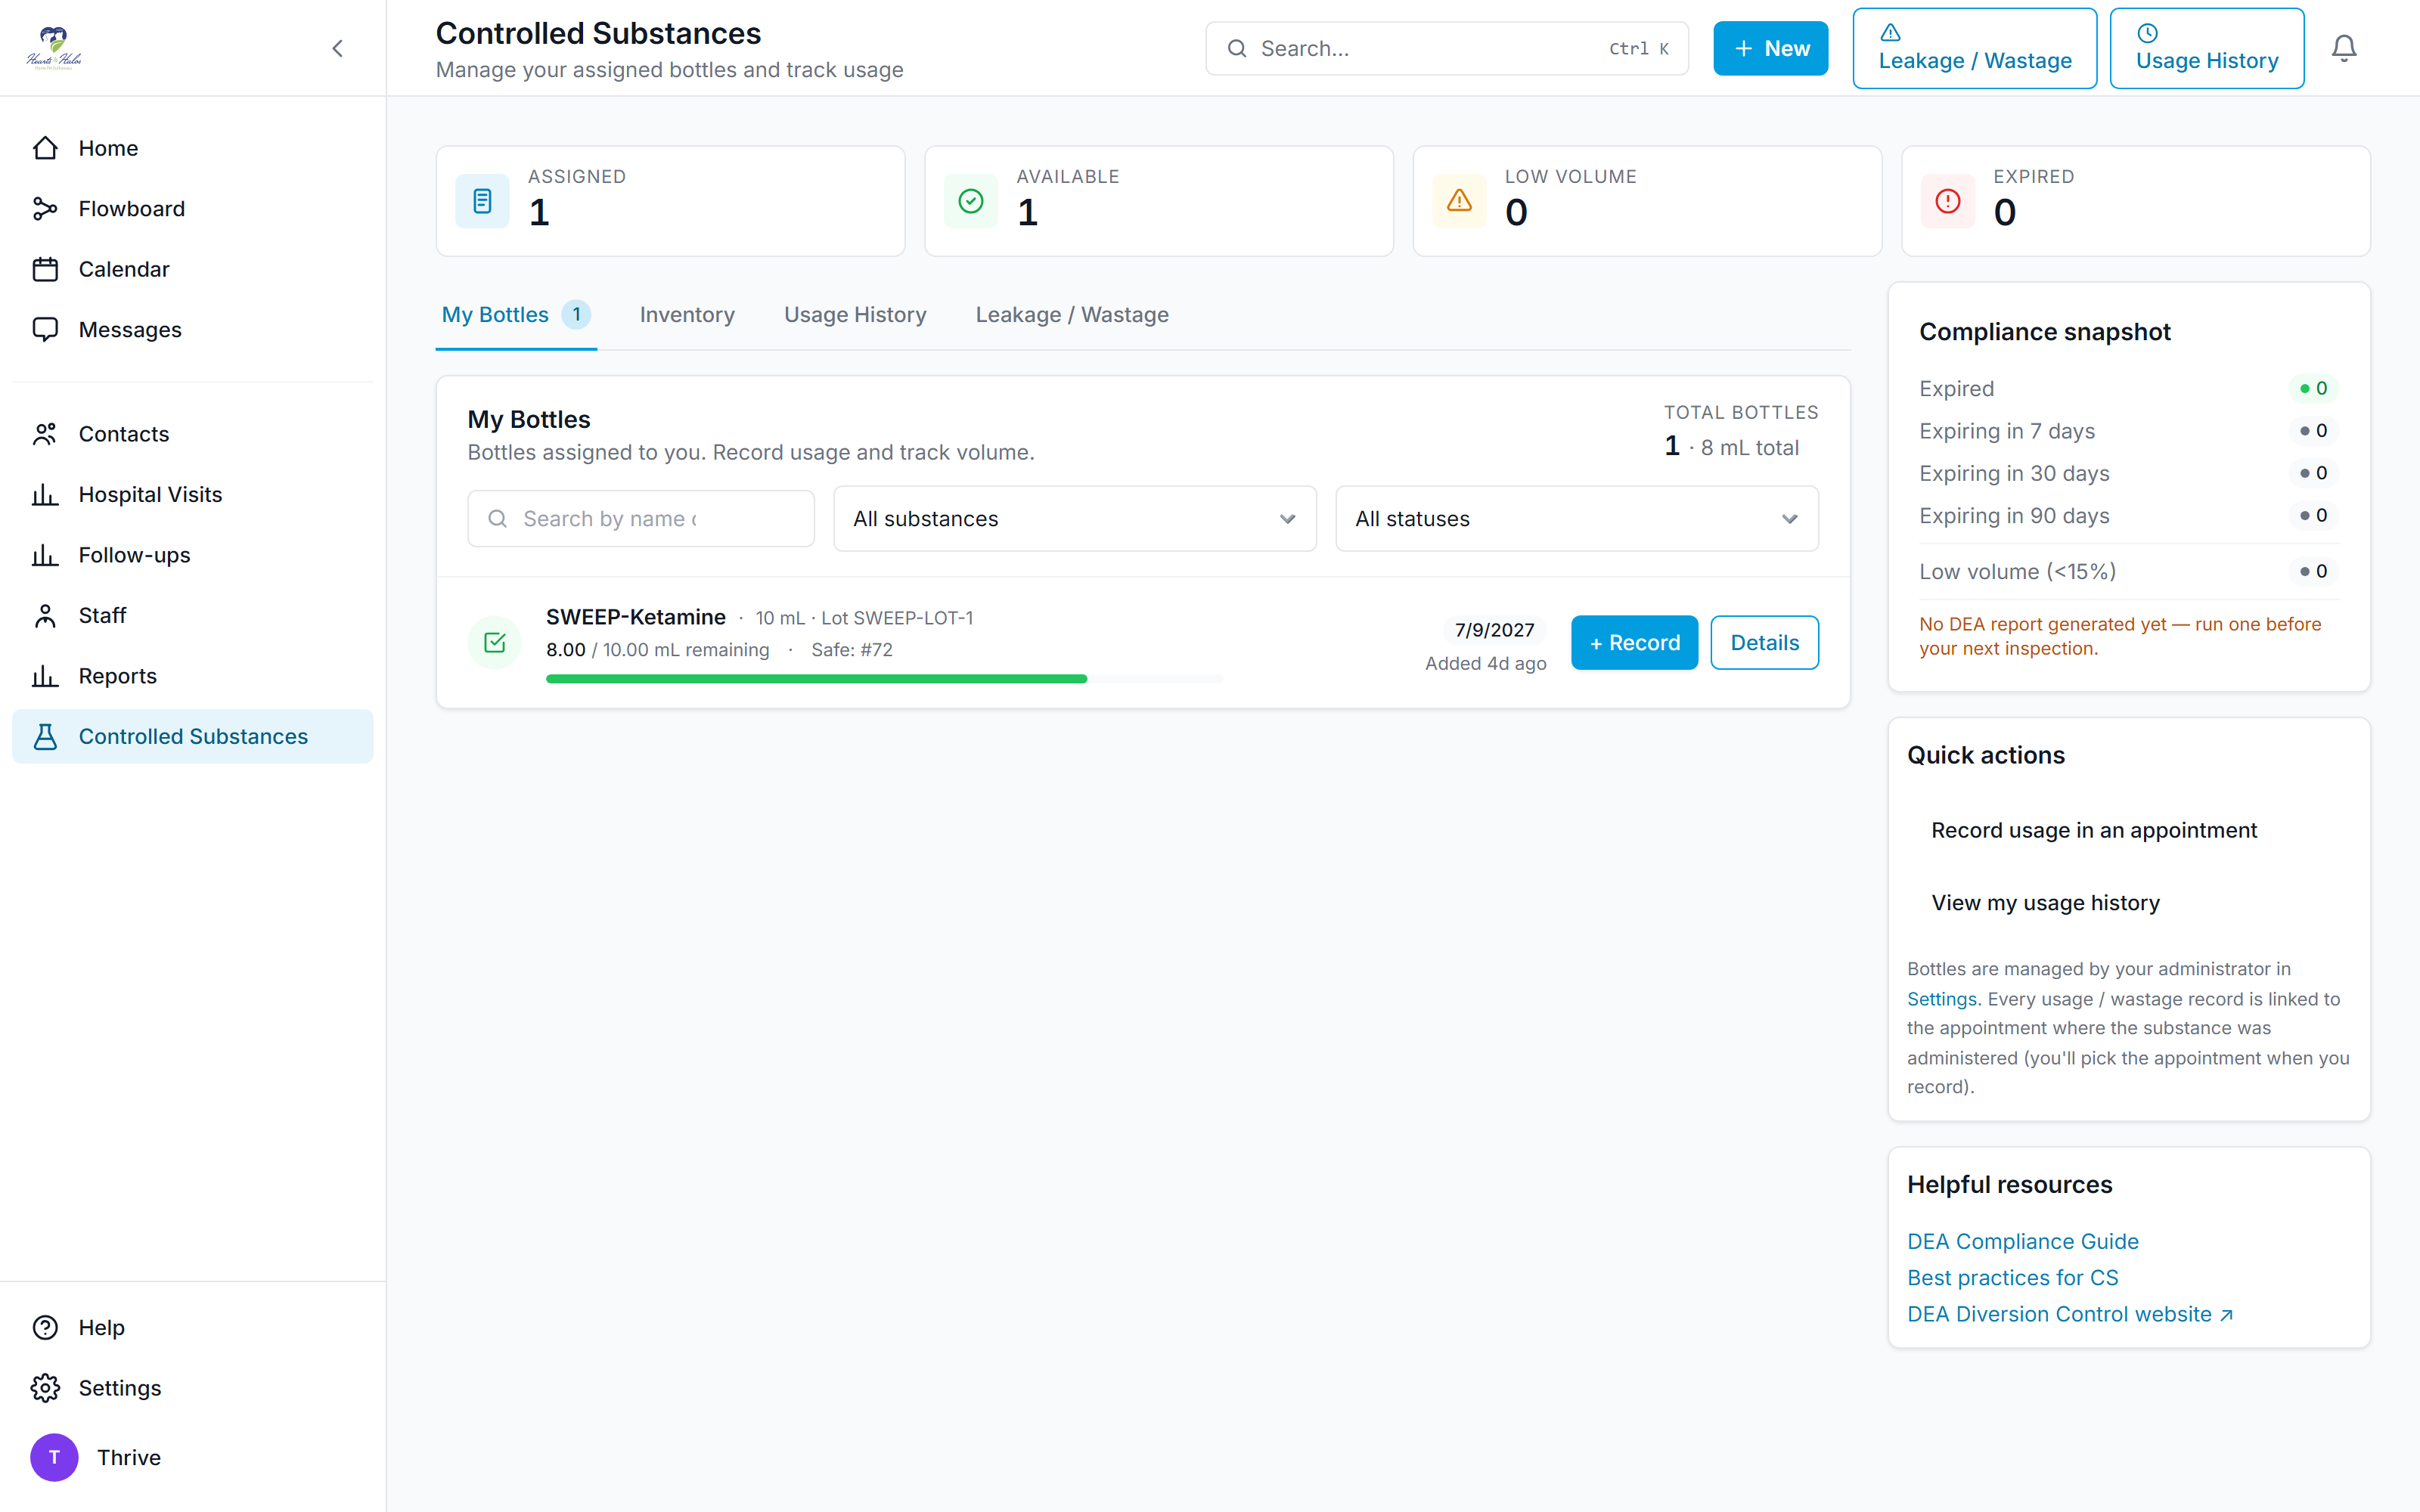Go to Calendar in the sidebar
Viewport: 2420px width, 1512px height.
coord(192,269)
